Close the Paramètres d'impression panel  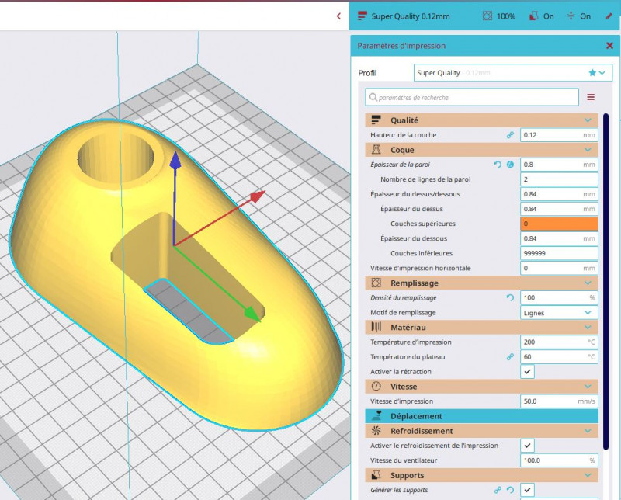pyautogui.click(x=609, y=46)
